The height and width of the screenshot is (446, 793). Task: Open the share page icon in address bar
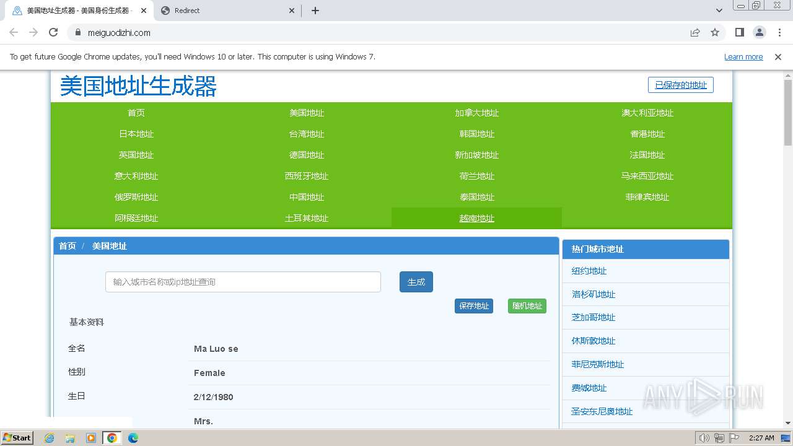pos(695,33)
